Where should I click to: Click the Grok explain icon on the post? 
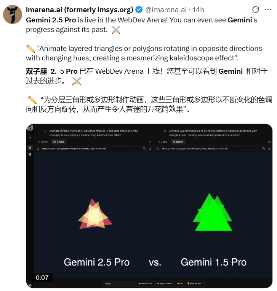point(255,9)
